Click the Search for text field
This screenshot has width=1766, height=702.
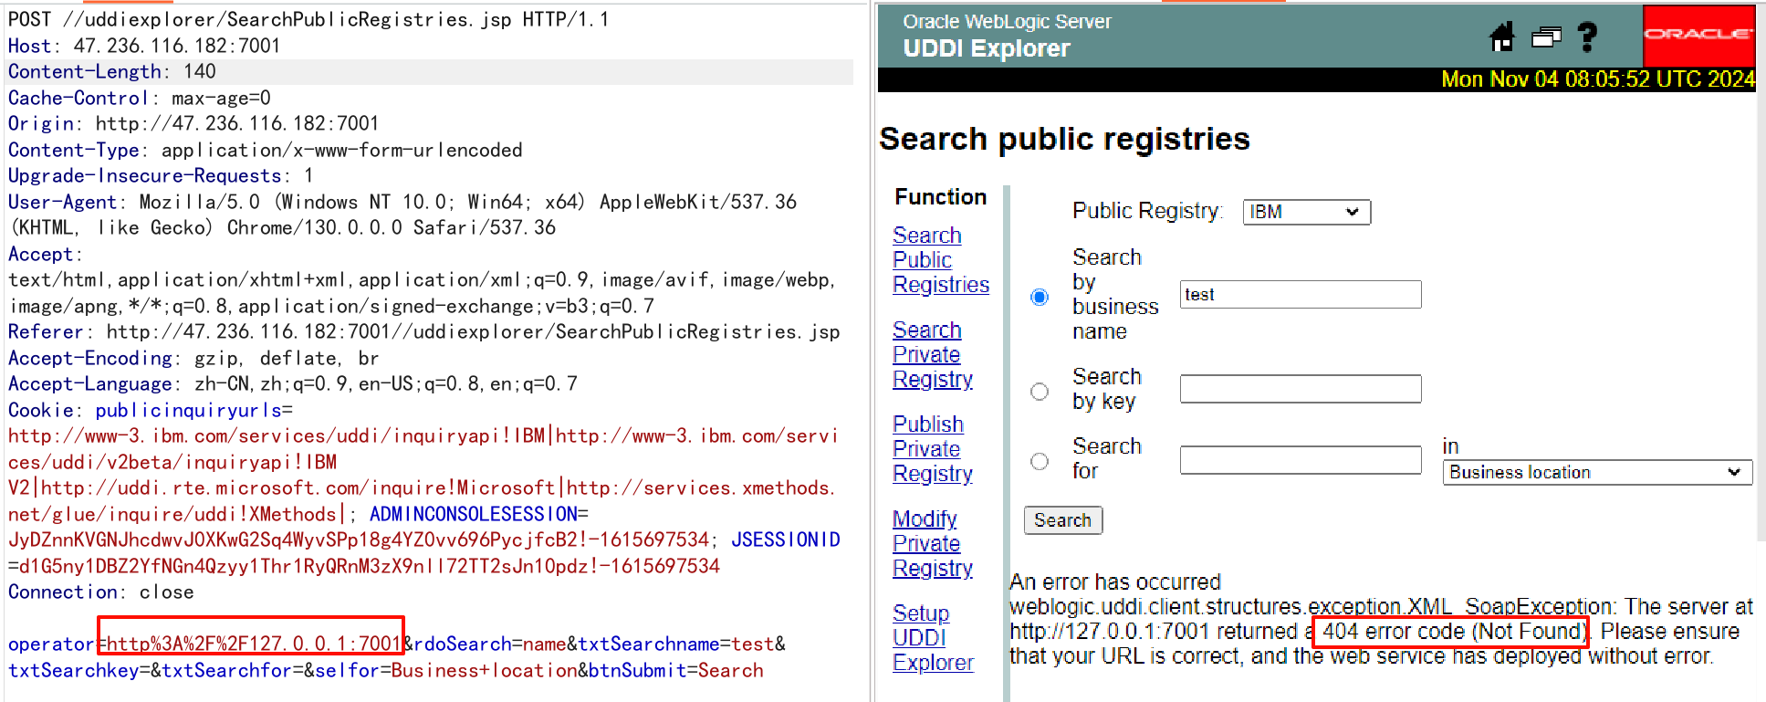[x=1301, y=460]
